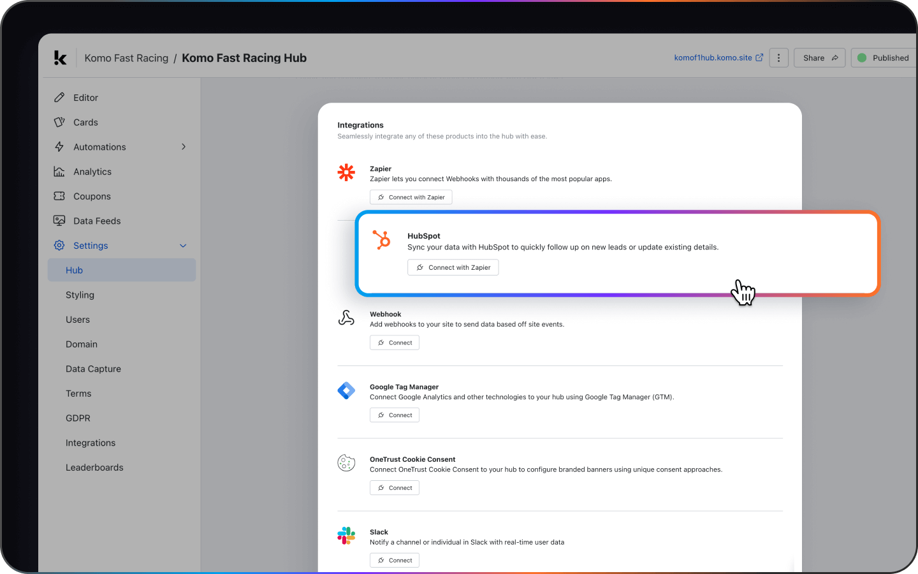Click the Google Tag Manager logo
The height and width of the screenshot is (574, 918).
346,390
